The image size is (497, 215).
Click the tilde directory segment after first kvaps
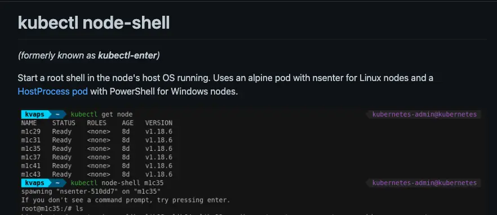coord(57,114)
